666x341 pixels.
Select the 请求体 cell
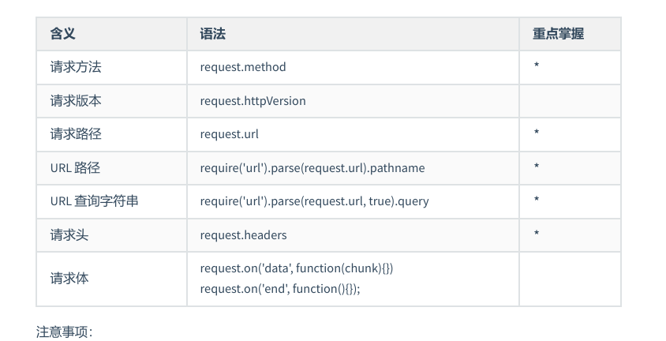point(69,279)
